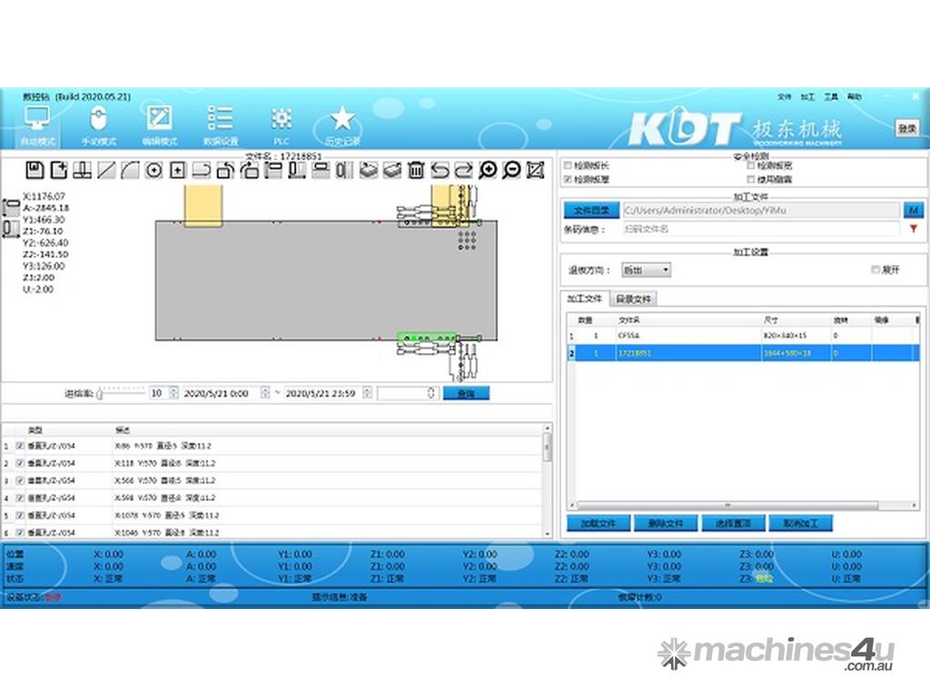The image size is (930, 697).
Task: Open the 工具 menu in top bar
Action: [x=830, y=96]
